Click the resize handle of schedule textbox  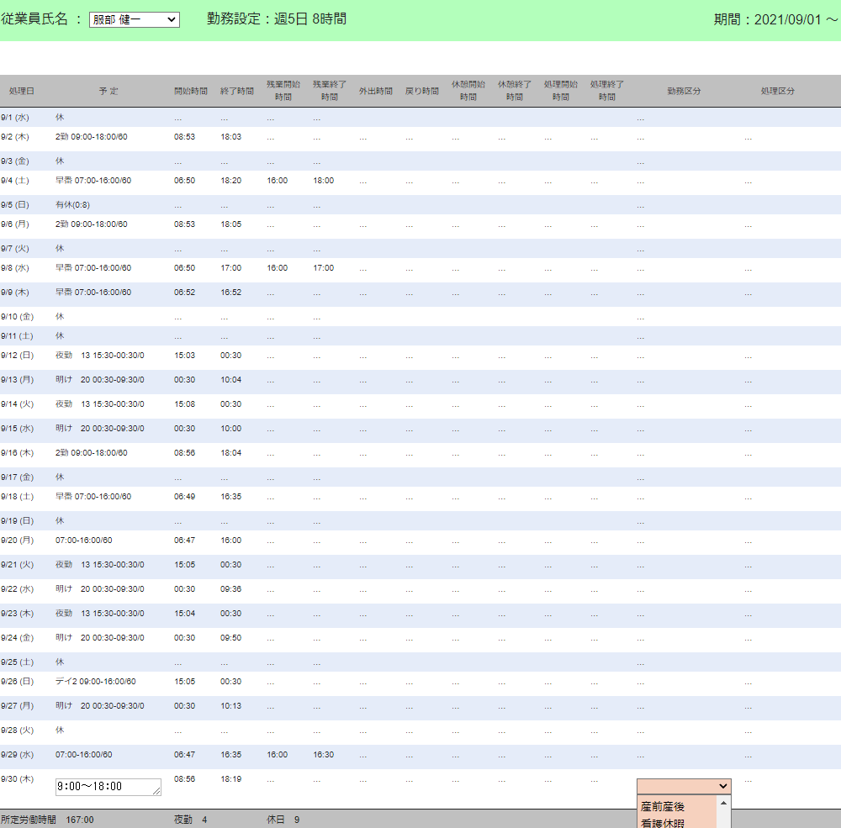coord(157,792)
